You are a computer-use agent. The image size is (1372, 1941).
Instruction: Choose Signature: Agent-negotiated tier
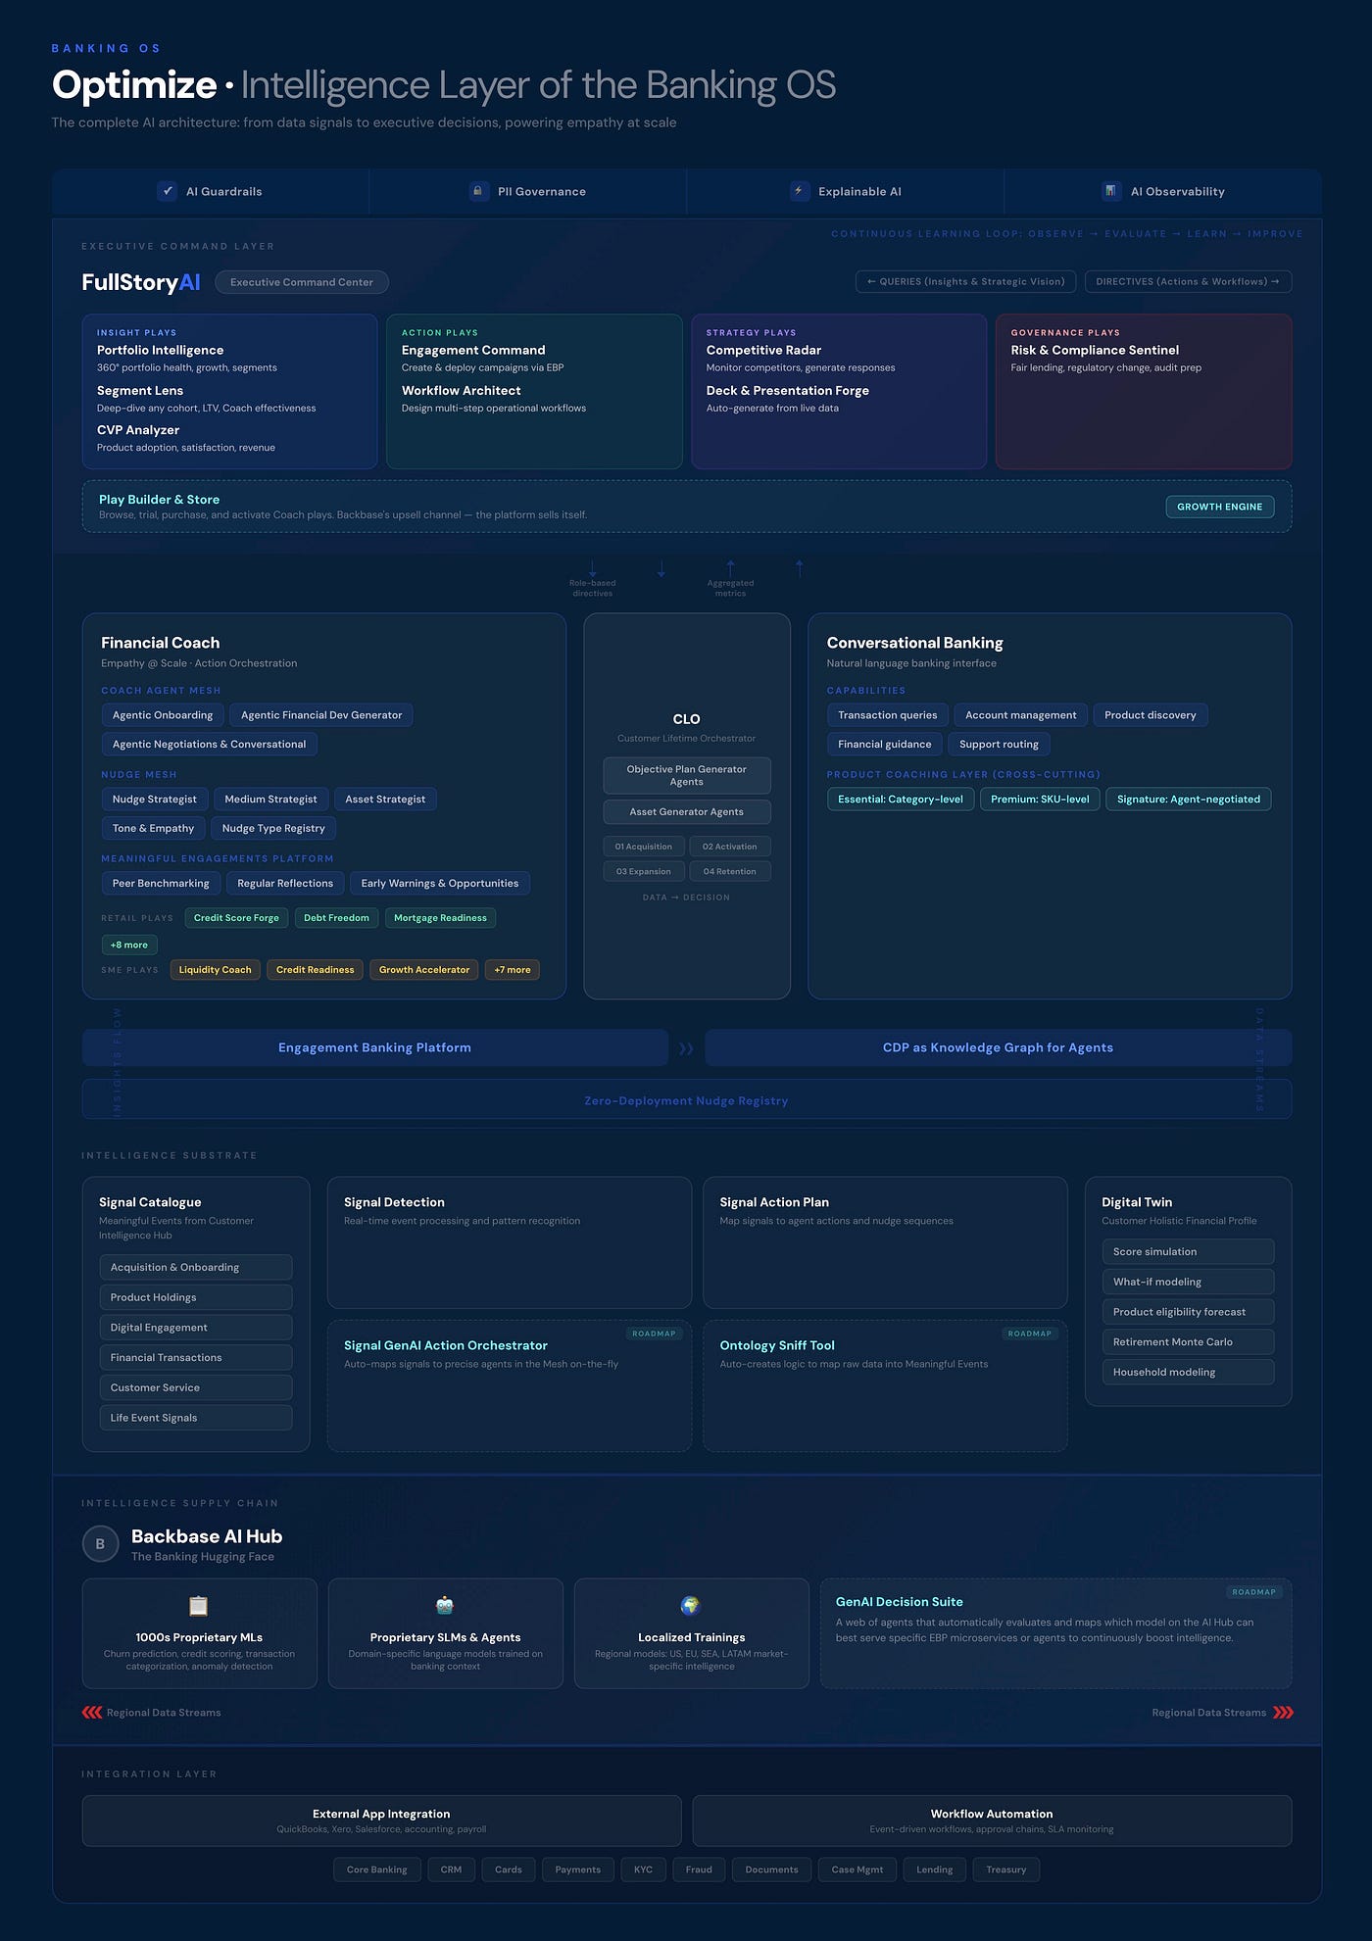tap(1189, 800)
